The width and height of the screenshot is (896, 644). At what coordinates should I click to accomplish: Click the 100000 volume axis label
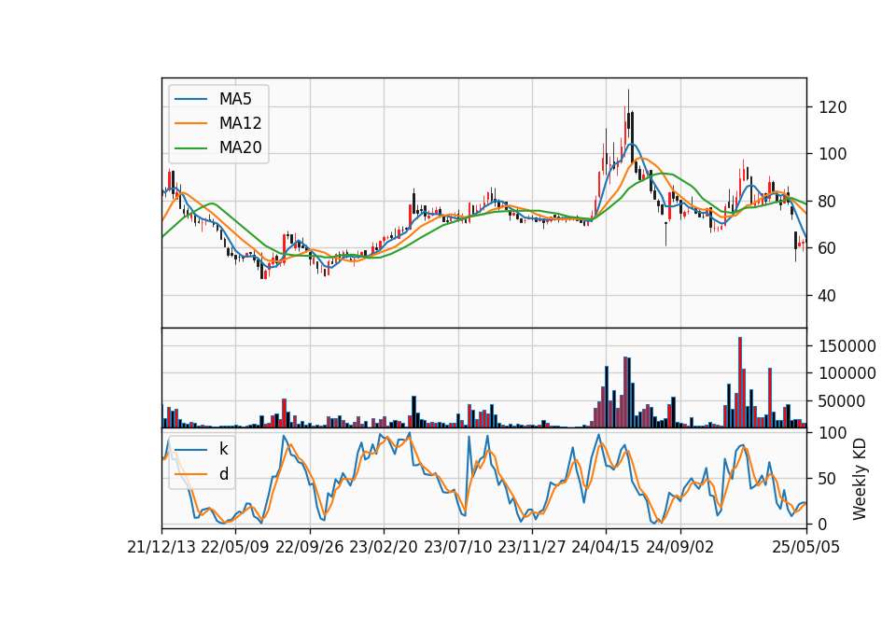pos(847,373)
